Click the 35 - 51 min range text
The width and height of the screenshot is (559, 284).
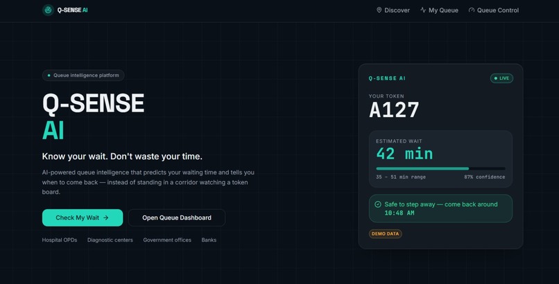(401, 177)
